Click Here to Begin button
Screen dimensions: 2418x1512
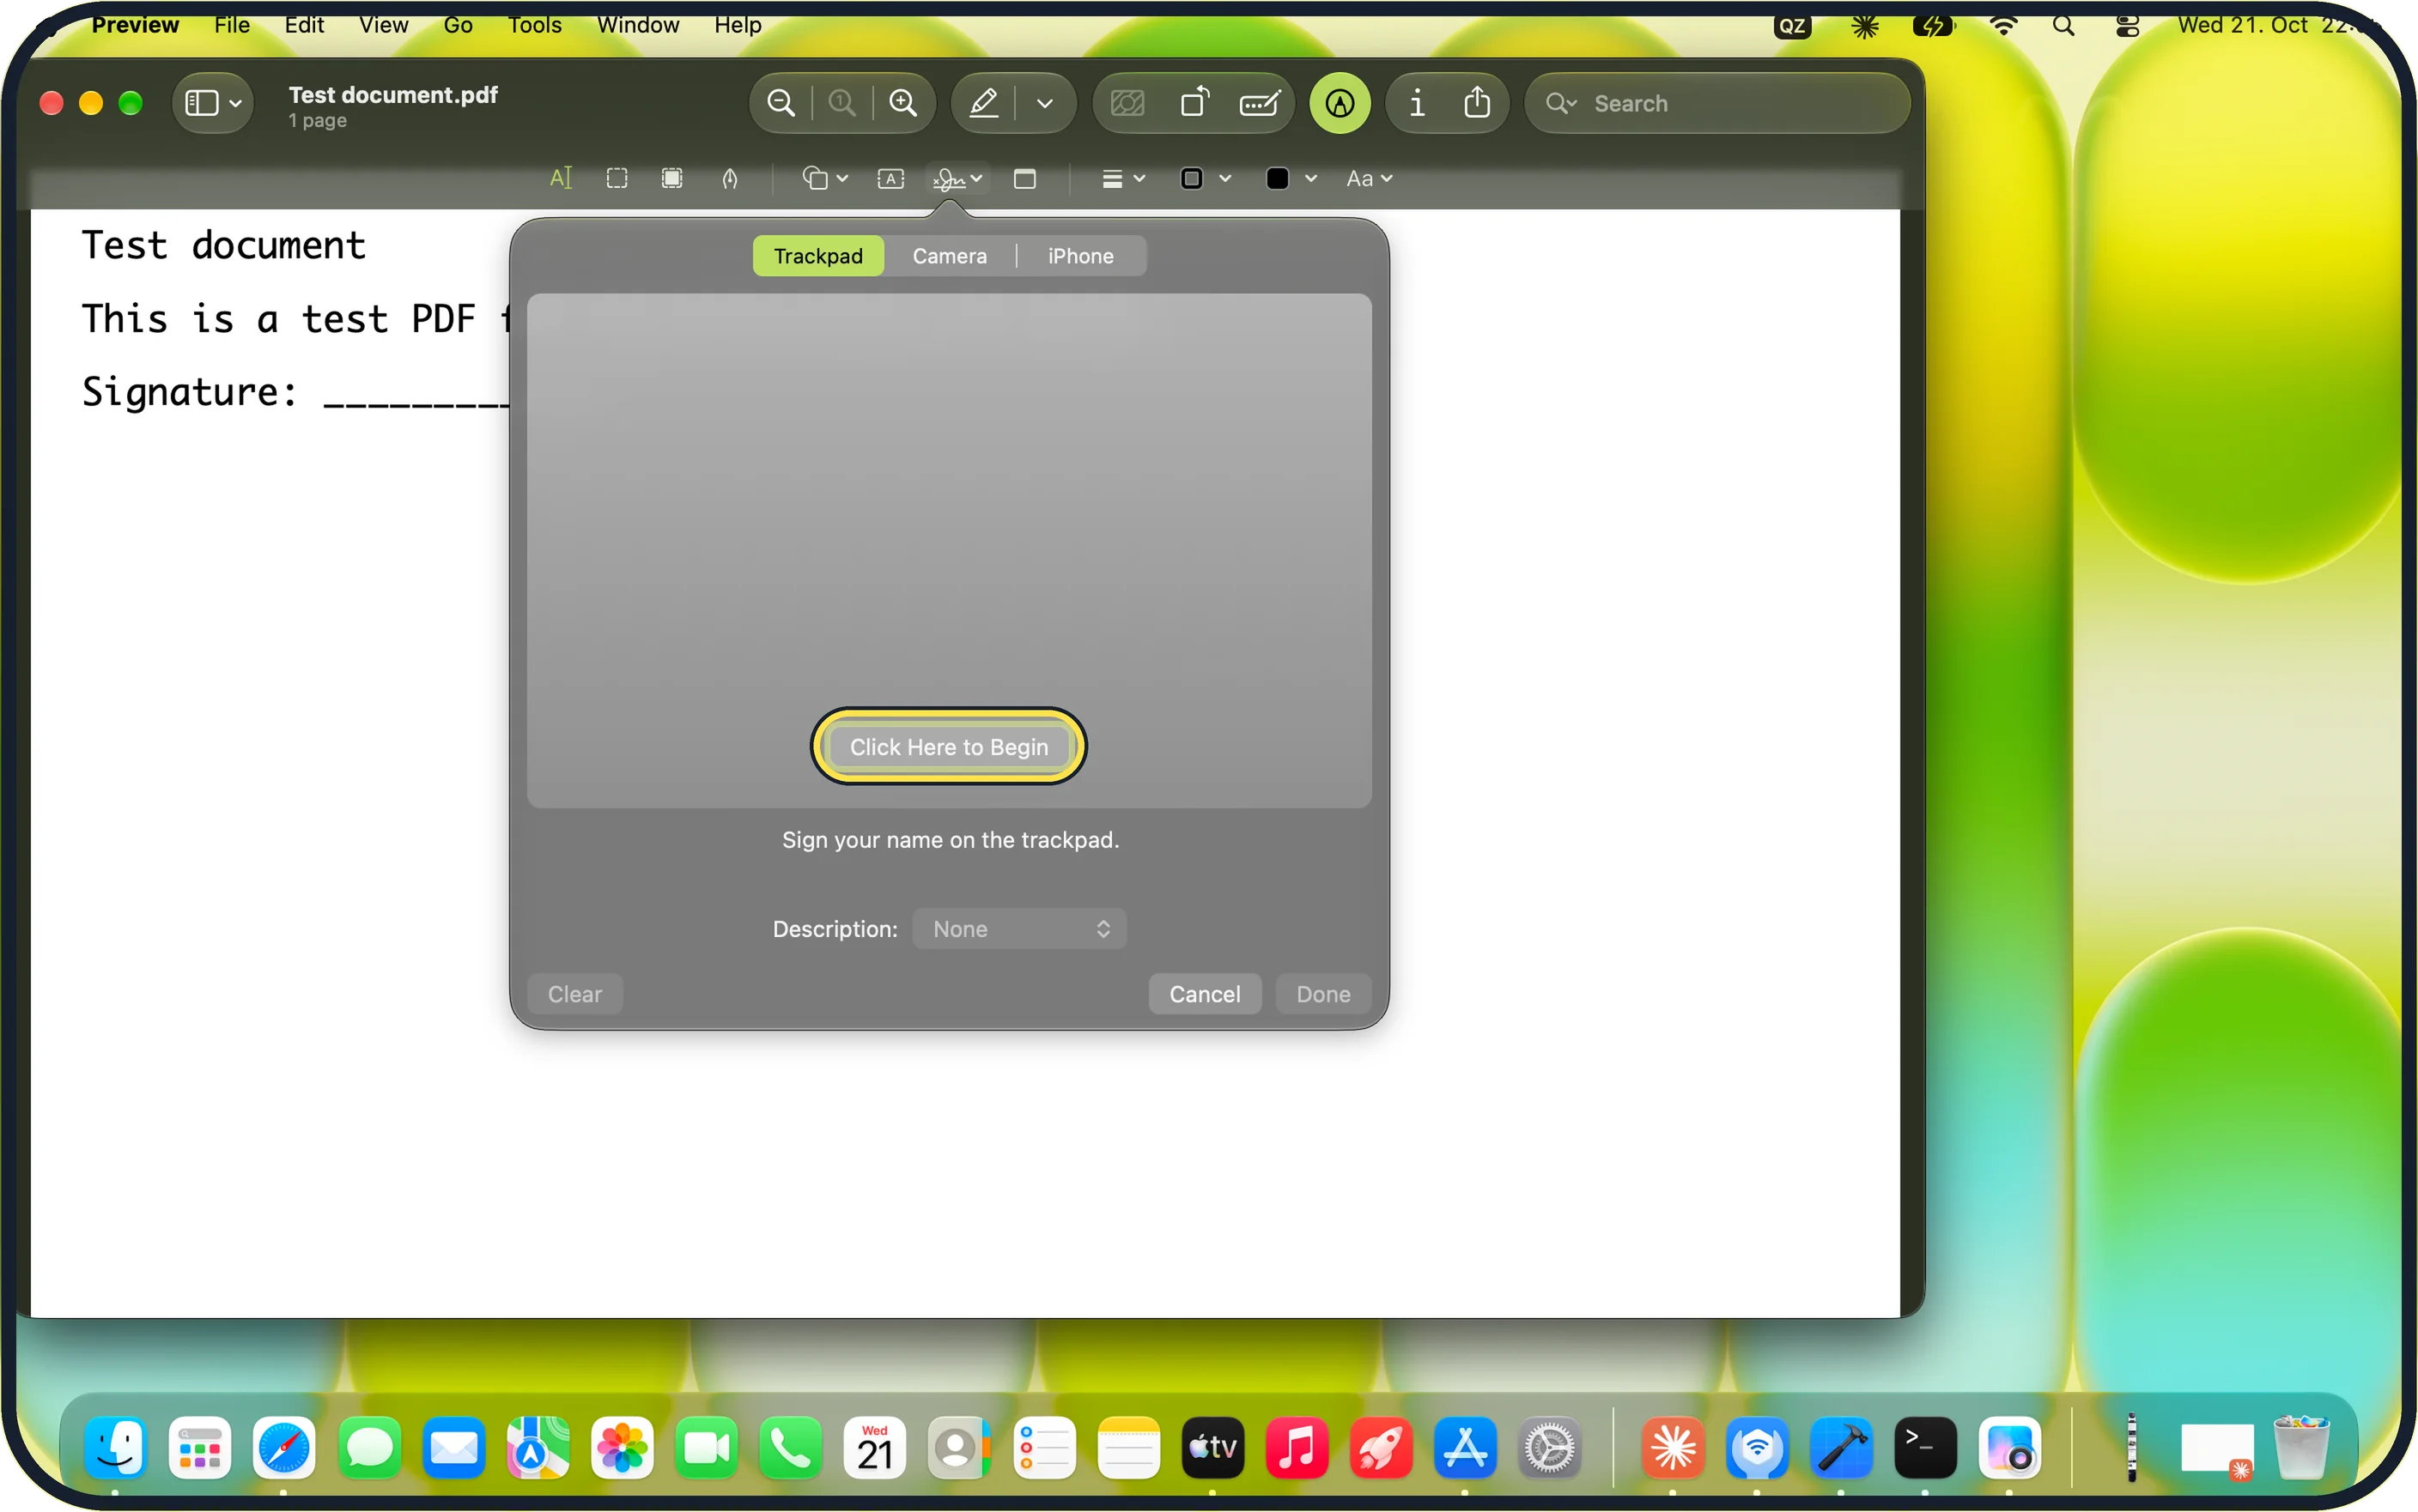point(948,747)
